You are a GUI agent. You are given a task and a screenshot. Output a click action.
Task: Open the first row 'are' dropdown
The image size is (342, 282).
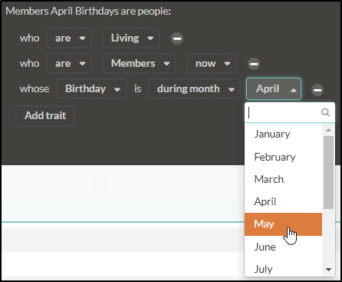coord(69,38)
